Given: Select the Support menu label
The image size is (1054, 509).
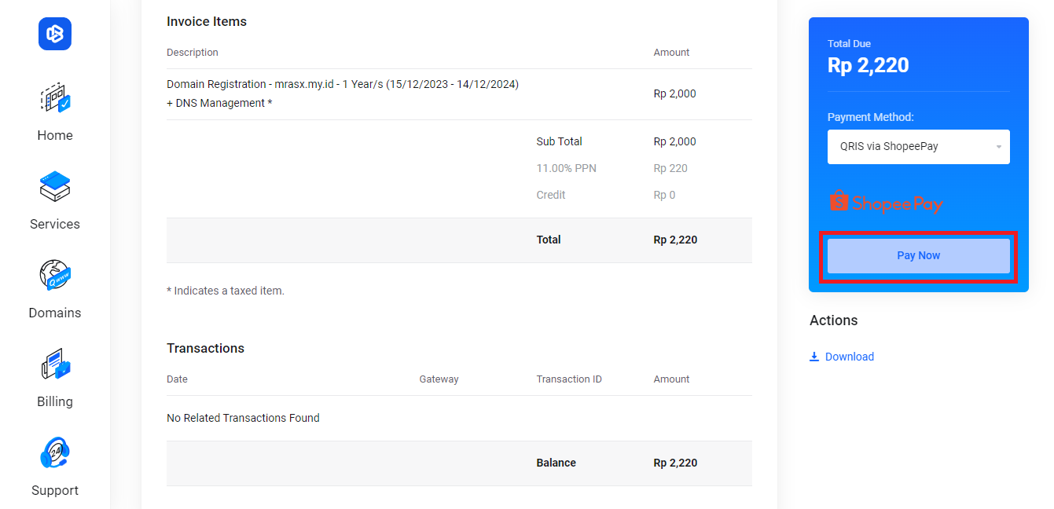Looking at the screenshot, I should tap(55, 490).
